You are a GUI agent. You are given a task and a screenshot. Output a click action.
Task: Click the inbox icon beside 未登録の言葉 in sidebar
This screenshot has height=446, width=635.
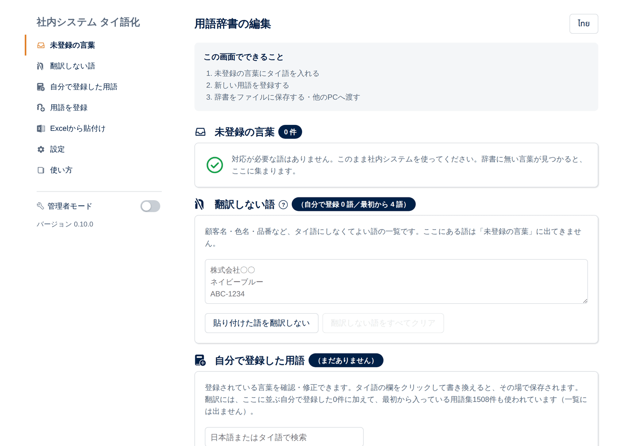41,46
